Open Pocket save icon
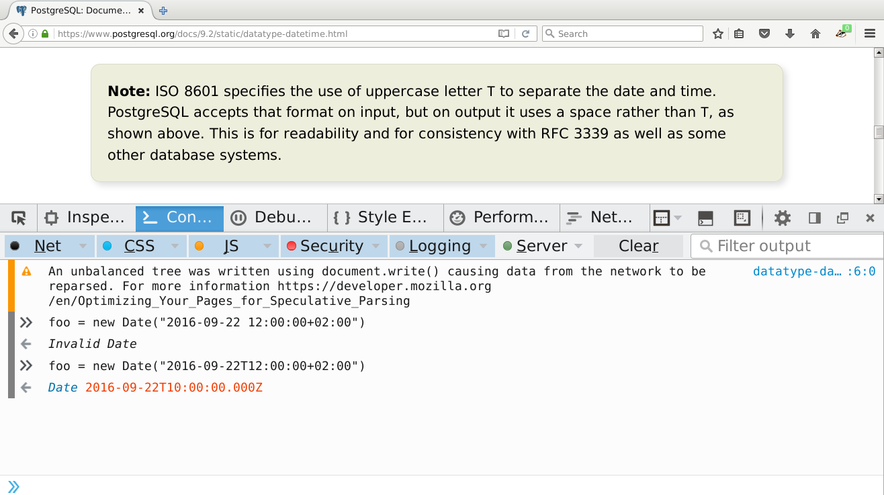This screenshot has width=884, height=495. click(x=764, y=34)
